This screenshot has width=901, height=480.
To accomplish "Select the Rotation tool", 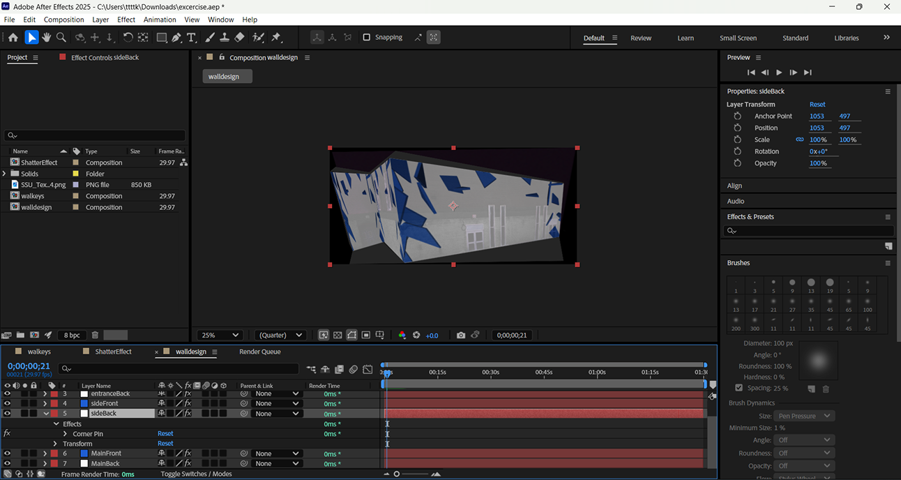I will pos(128,37).
